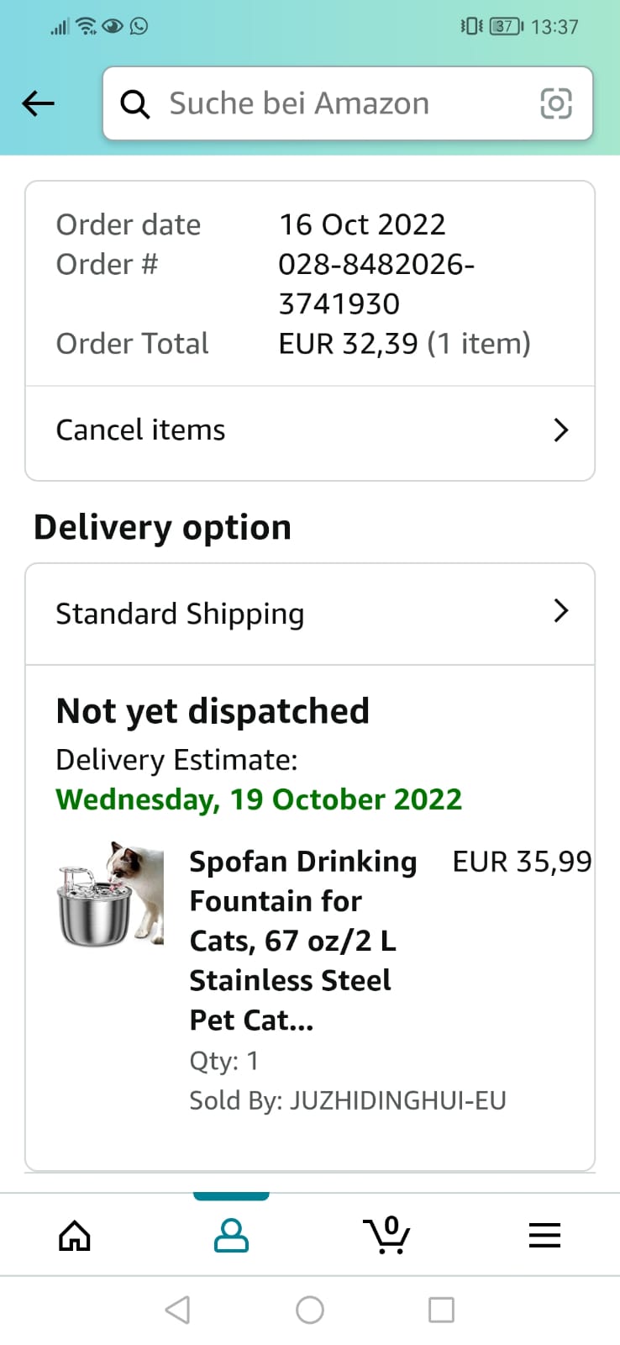Screen dimensions: 620x1345
Task: Click the cat fountain product thumbnail
Action: coord(111,894)
